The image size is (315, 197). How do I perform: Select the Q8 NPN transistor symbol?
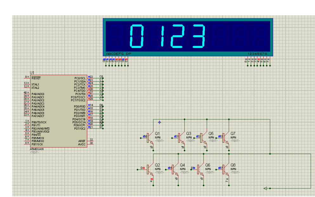click(226, 169)
